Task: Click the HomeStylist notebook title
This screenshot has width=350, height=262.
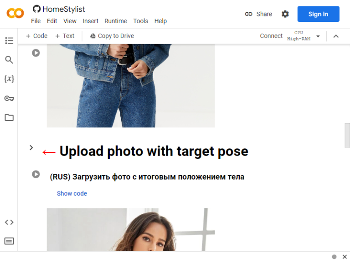Action: coord(64,9)
